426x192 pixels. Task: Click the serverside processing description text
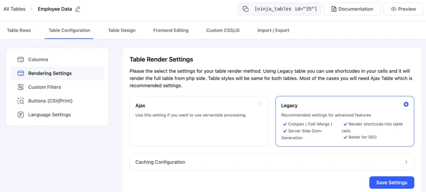point(191,115)
